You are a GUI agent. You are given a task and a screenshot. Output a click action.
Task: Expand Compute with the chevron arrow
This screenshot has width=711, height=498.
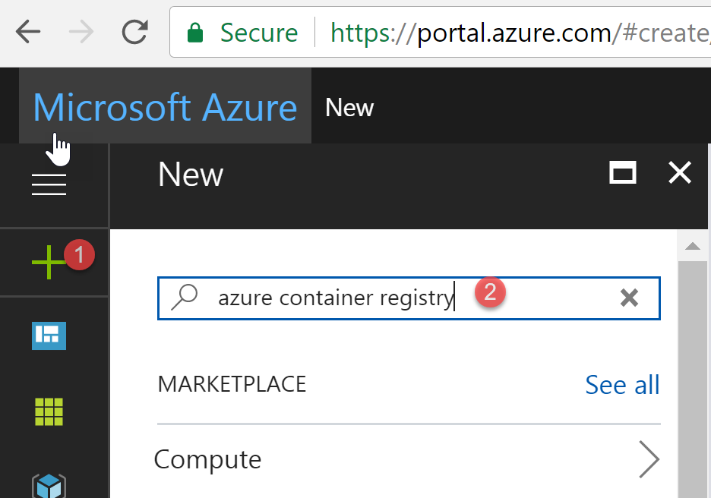(x=649, y=459)
